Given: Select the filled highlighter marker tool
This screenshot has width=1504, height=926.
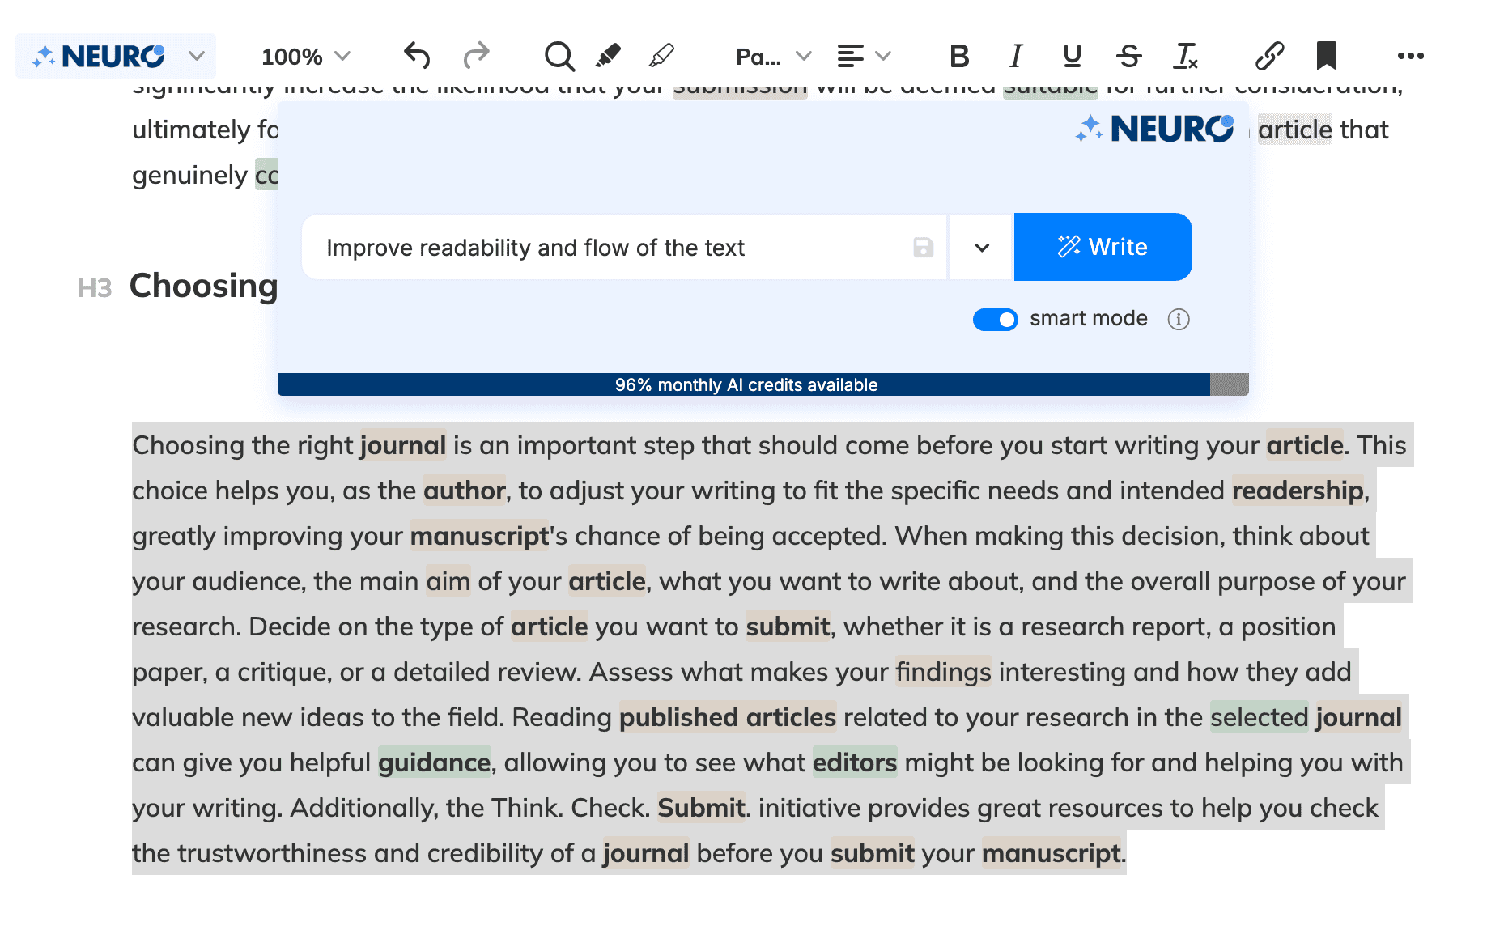Looking at the screenshot, I should (608, 56).
